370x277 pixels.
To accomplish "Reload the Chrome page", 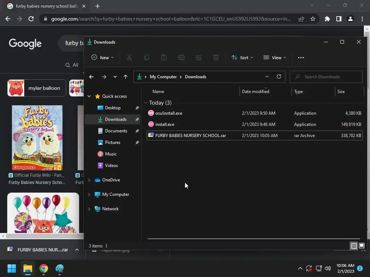I will click(x=31, y=19).
